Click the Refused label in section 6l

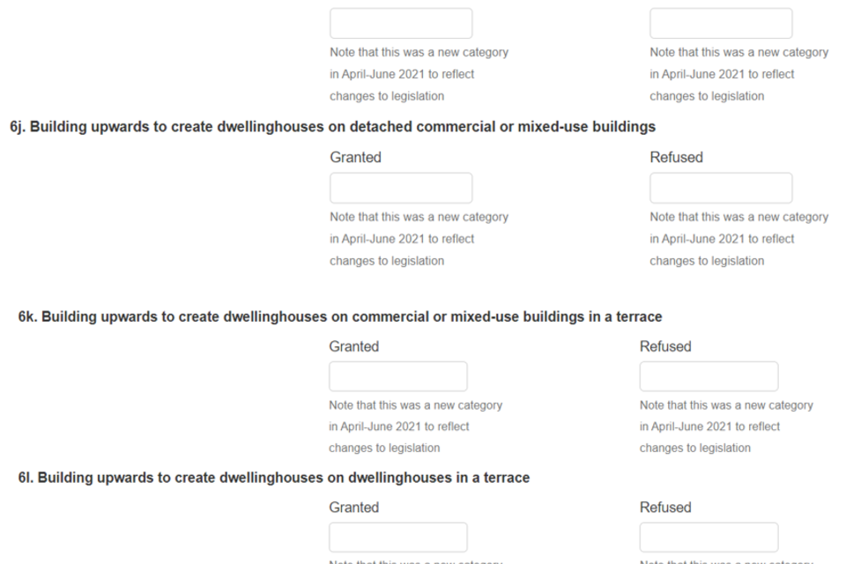pyautogui.click(x=665, y=508)
